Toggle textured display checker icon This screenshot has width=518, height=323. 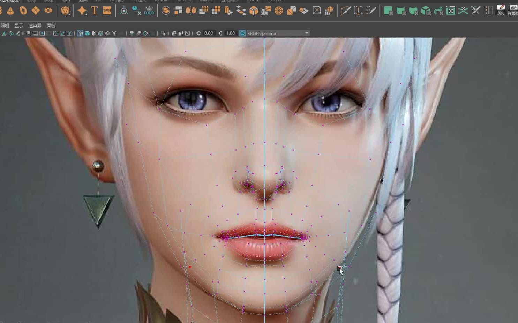[107, 33]
